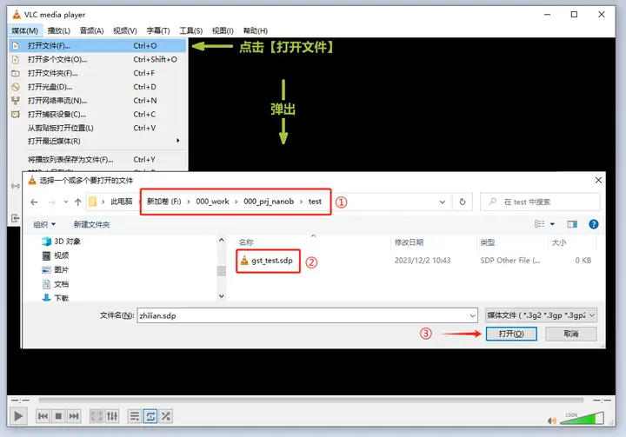Click test breadcrumb in address bar
Image resolution: width=626 pixels, height=437 pixels.
315,202
